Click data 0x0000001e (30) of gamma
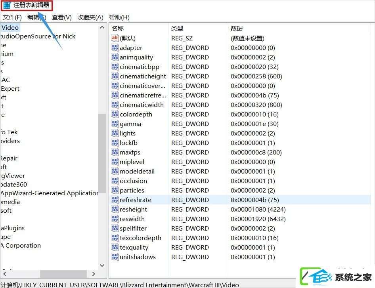 pos(255,124)
